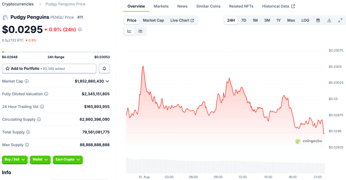The width and height of the screenshot is (346, 180).
Task: Open the Earn Crypto dropdown
Action: (x=68, y=159)
